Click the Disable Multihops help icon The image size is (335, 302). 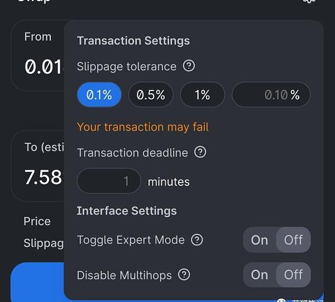(x=184, y=274)
